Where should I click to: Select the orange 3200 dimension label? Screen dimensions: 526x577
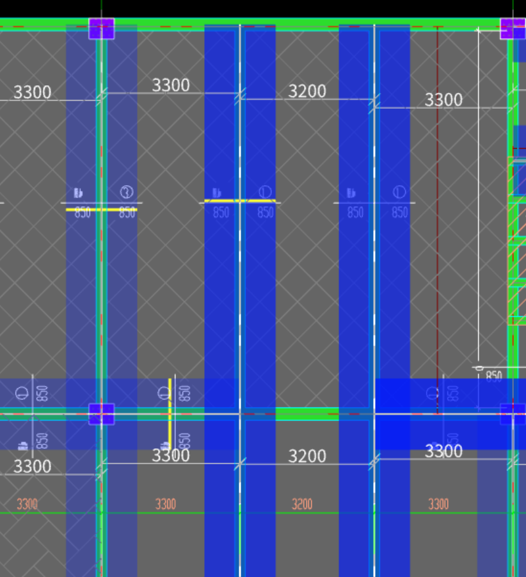click(x=302, y=504)
